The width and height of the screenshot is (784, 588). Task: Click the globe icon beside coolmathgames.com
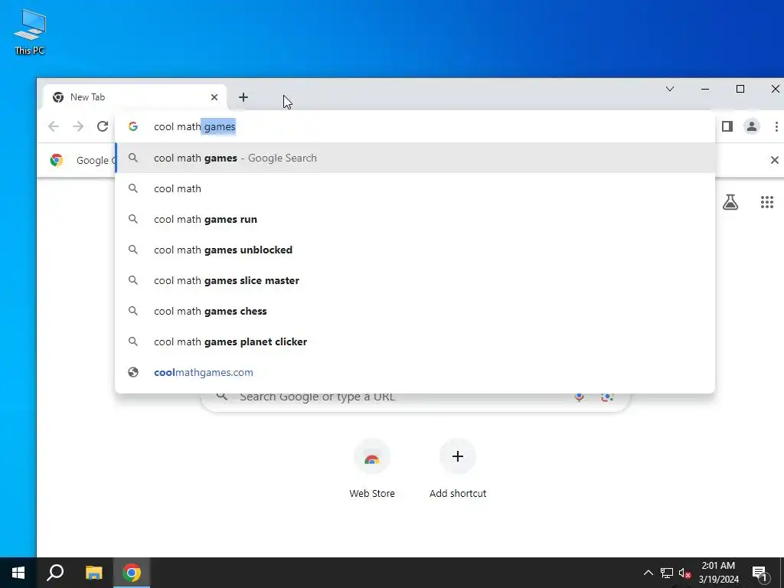coord(133,373)
